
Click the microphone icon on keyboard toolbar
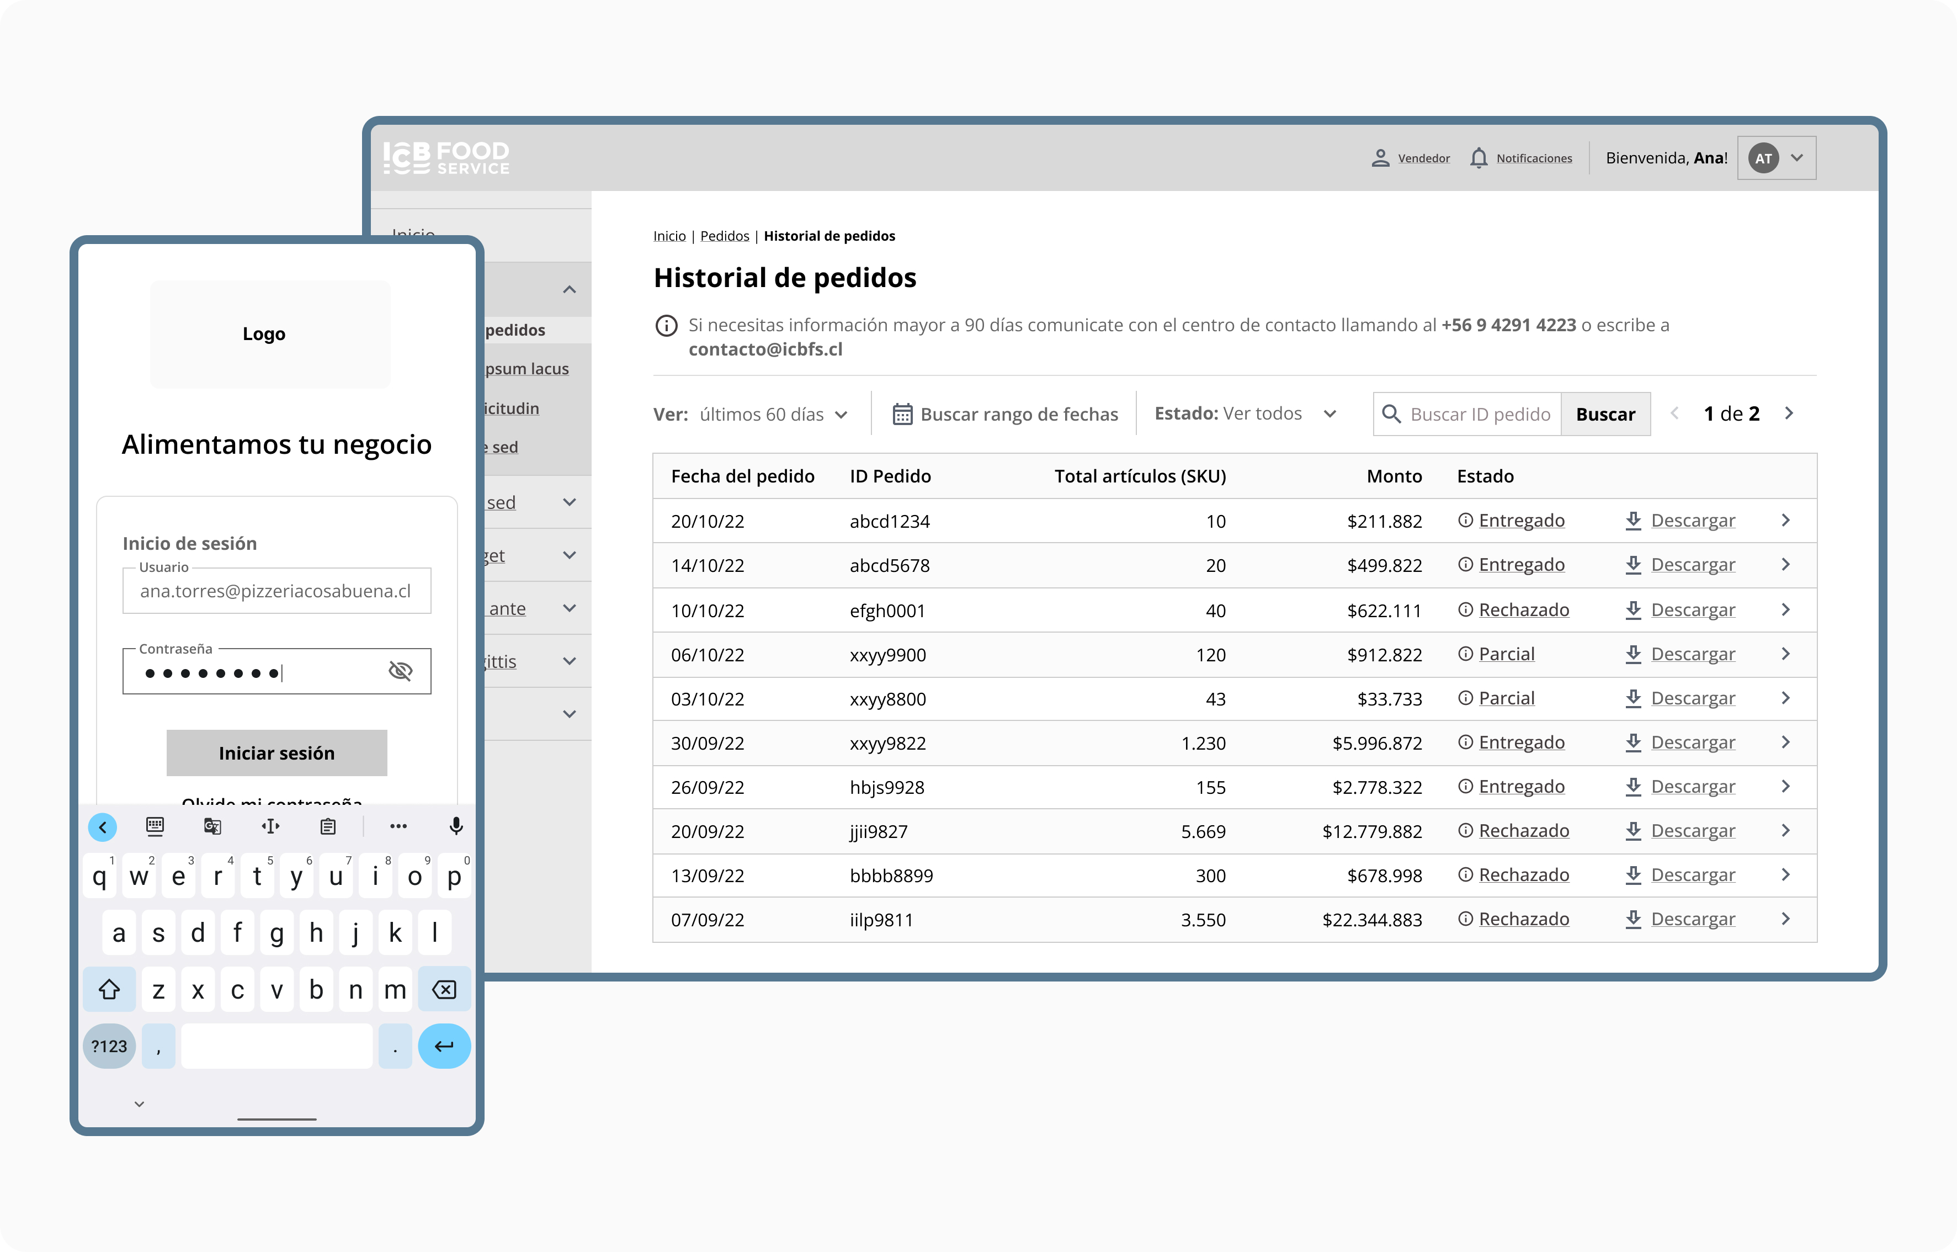(x=456, y=826)
